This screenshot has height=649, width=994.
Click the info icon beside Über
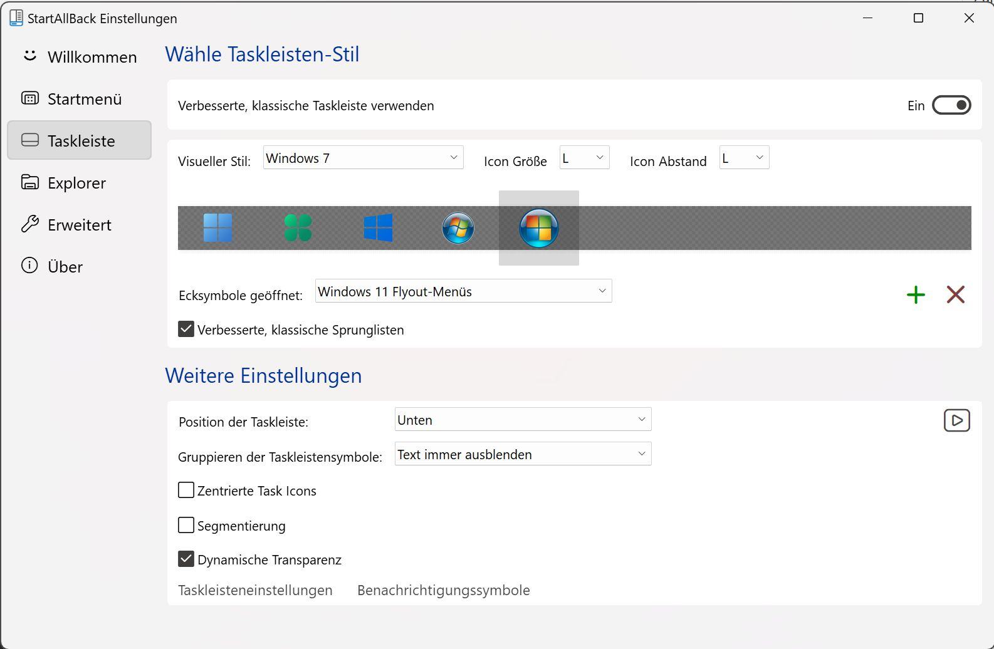click(x=29, y=266)
